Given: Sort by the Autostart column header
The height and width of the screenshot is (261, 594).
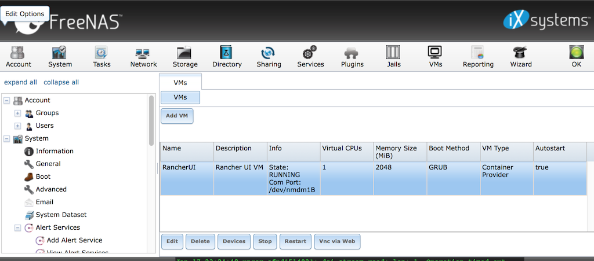Looking at the screenshot, I should (560, 152).
